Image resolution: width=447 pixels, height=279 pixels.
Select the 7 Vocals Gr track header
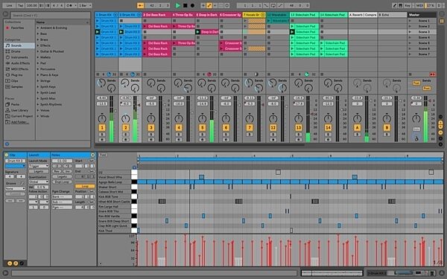pos(254,15)
